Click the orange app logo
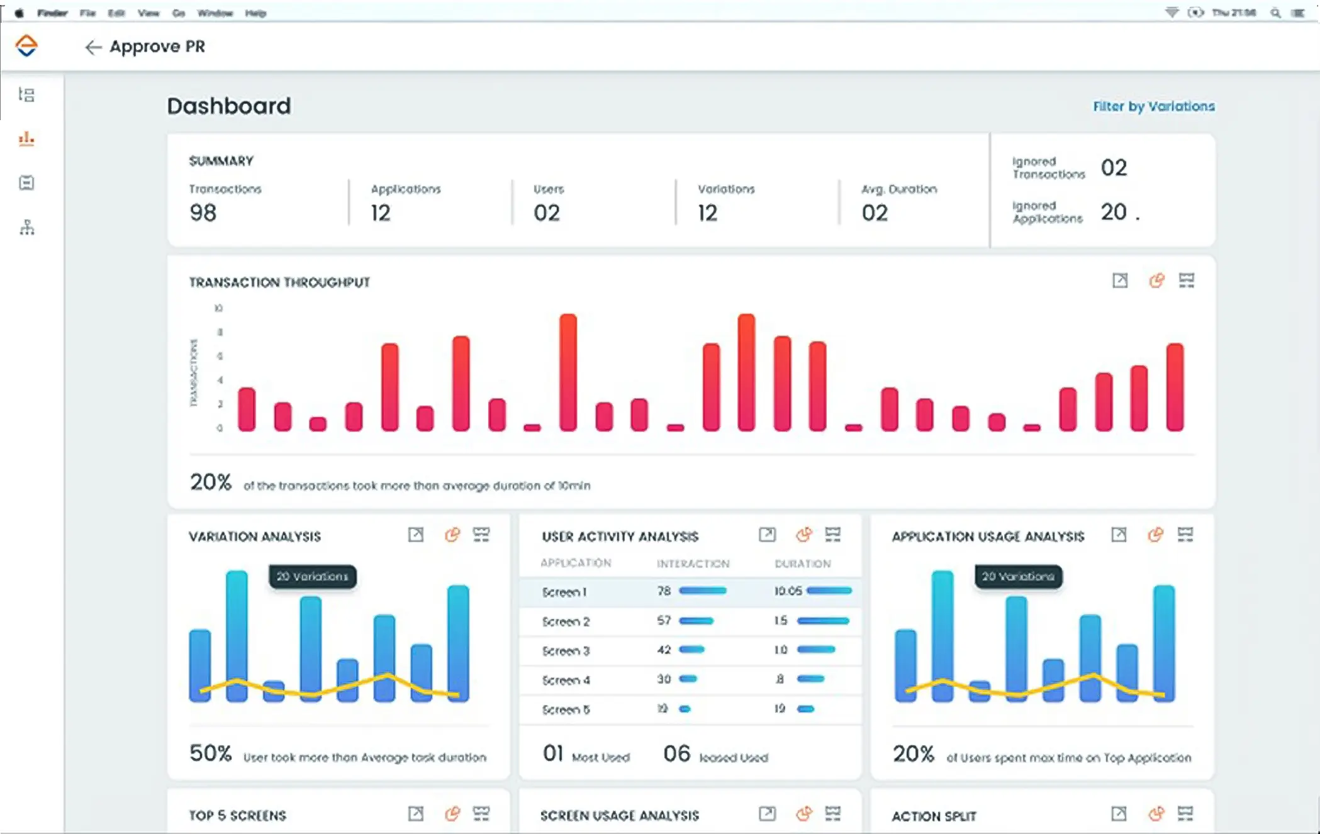The height and width of the screenshot is (834, 1320). click(26, 45)
